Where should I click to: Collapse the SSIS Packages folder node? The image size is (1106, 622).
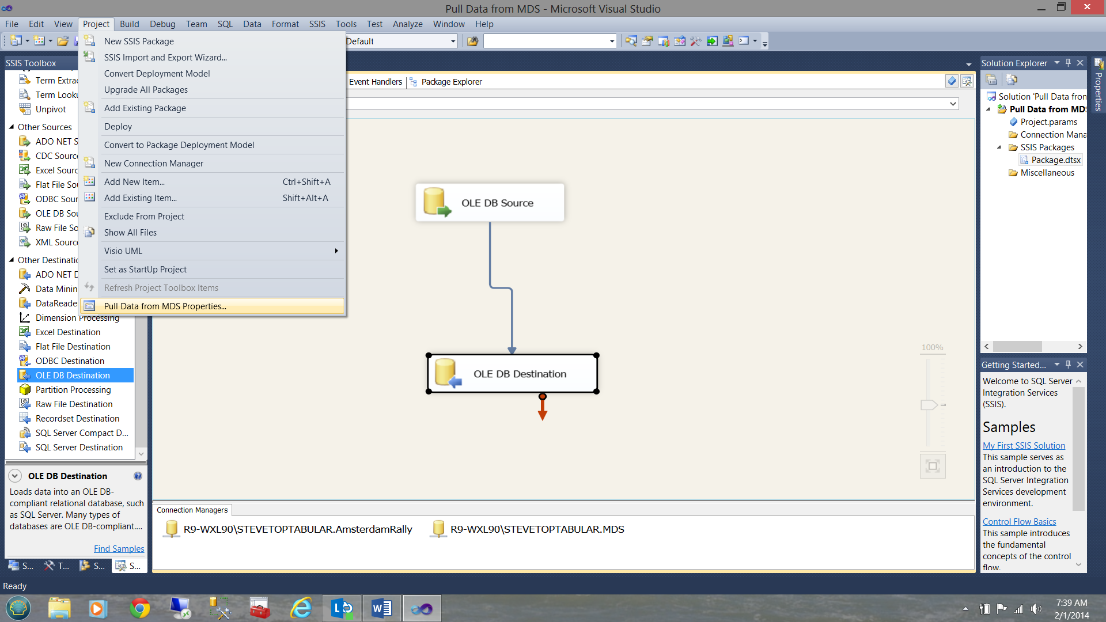pos(999,147)
